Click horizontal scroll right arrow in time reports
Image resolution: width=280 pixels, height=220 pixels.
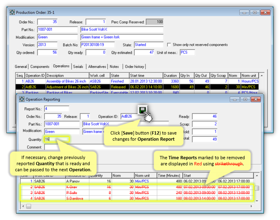click(251, 206)
